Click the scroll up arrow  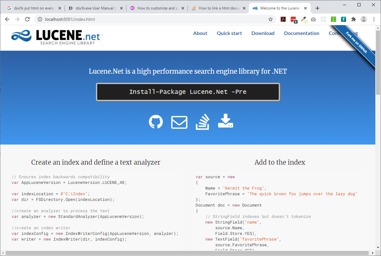378,28
